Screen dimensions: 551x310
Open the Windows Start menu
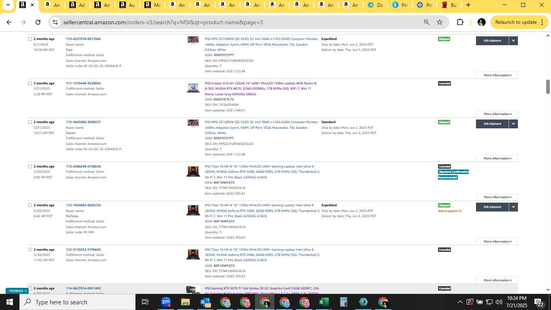(x=9, y=302)
